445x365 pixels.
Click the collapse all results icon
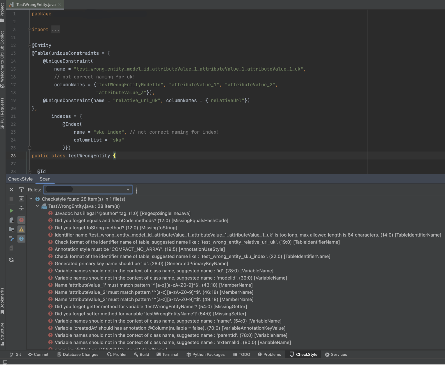tap(21, 208)
